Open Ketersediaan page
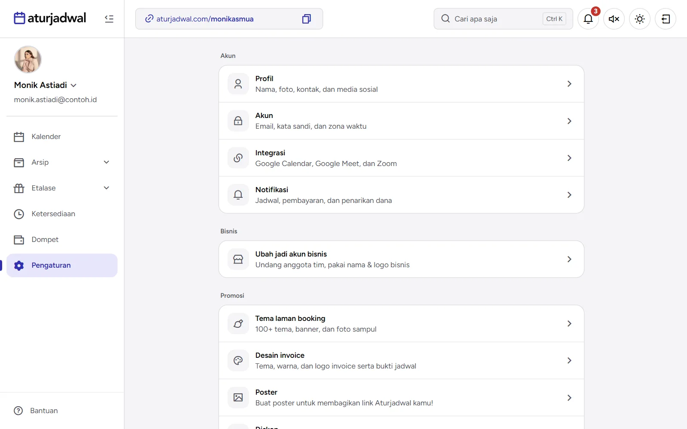687x429 pixels. point(62,214)
